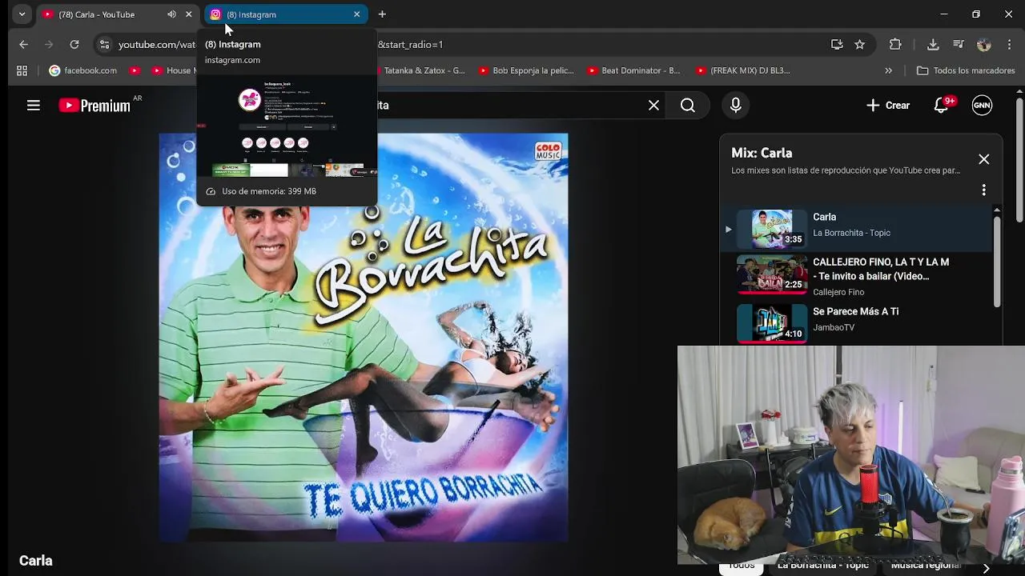Switch to the Instagram tab
1025x576 pixels.
(x=286, y=14)
